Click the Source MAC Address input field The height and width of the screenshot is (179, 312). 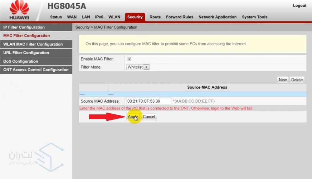point(149,101)
